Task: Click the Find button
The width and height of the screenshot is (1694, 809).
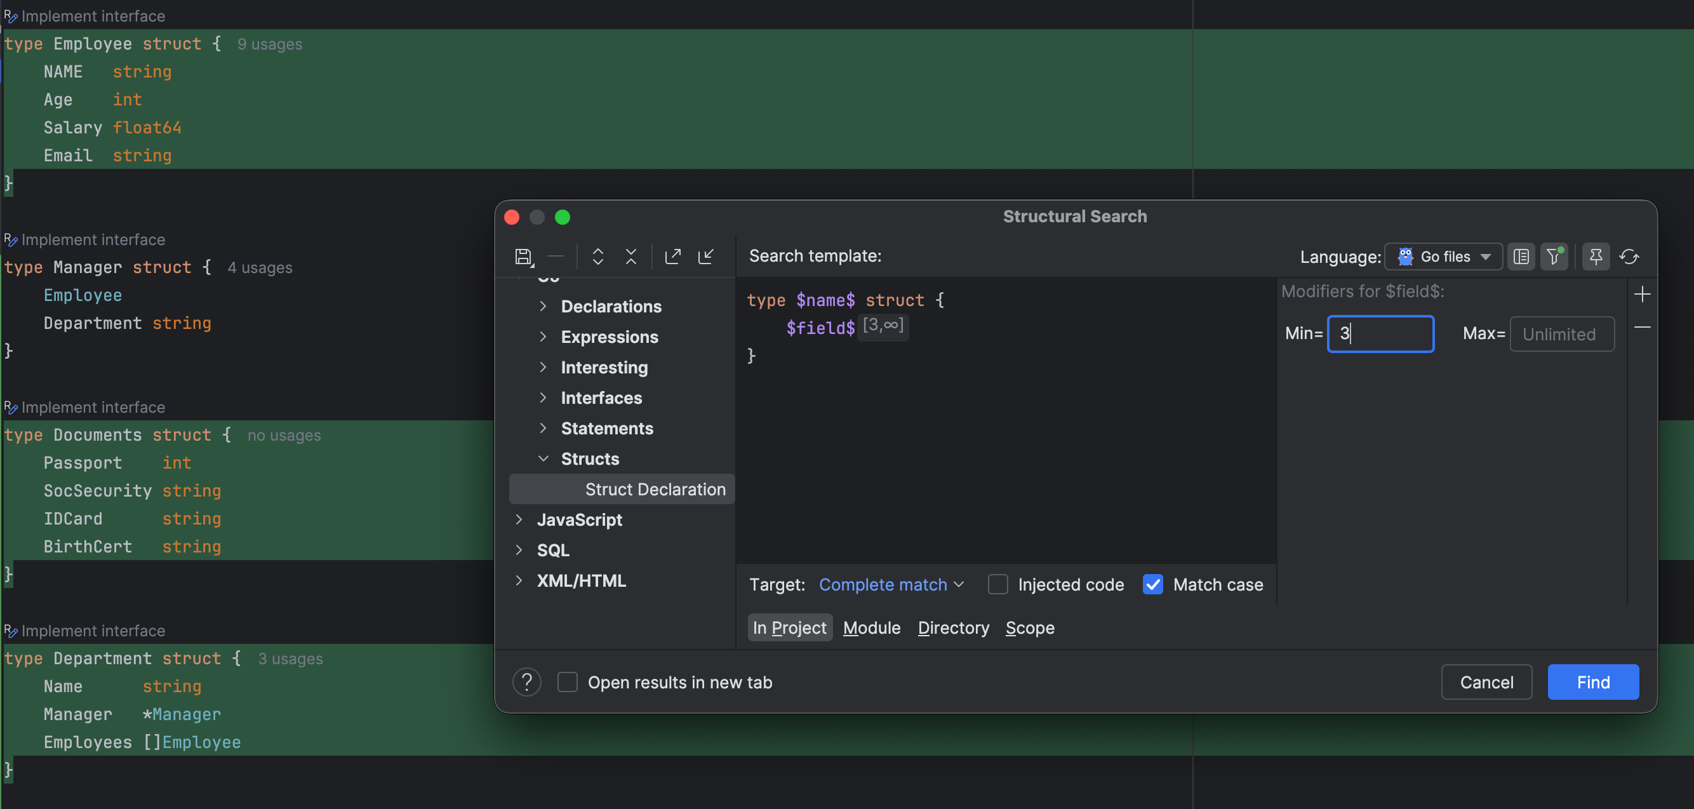Action: coord(1592,682)
